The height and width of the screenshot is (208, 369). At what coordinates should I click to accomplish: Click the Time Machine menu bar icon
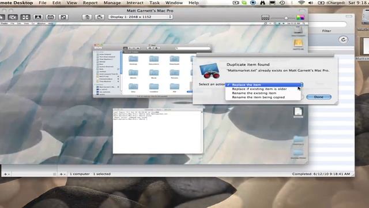282,3
